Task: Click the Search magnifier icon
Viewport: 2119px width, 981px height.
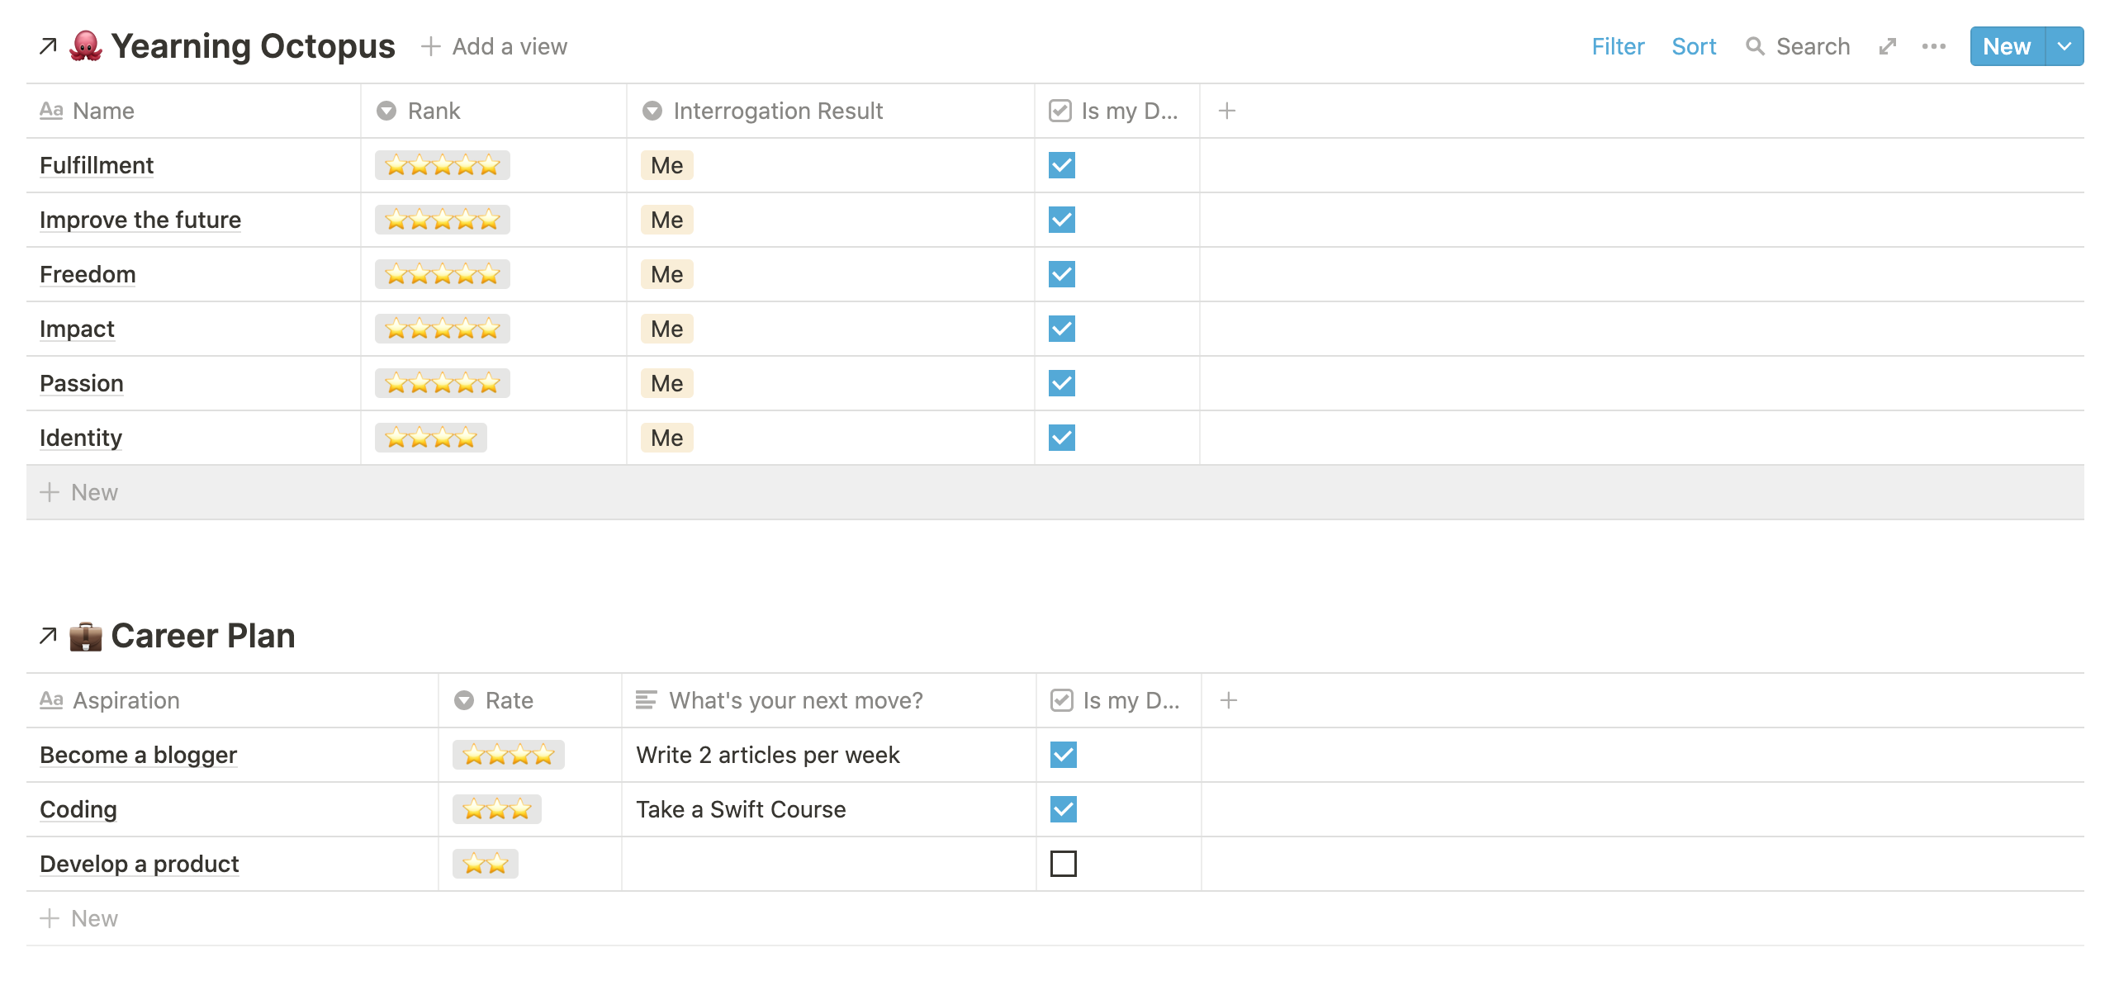Action: pos(1755,47)
